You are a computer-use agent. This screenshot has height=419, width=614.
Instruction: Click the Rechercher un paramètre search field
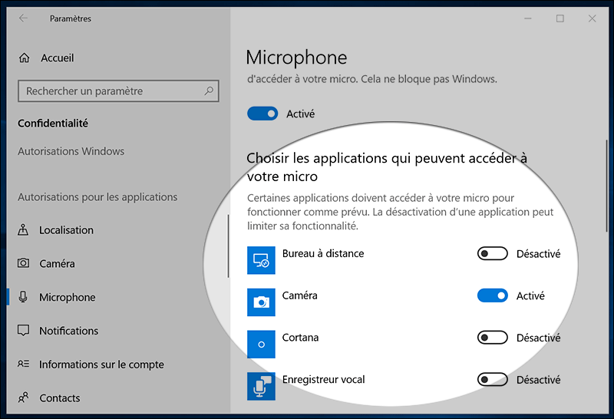[111, 91]
